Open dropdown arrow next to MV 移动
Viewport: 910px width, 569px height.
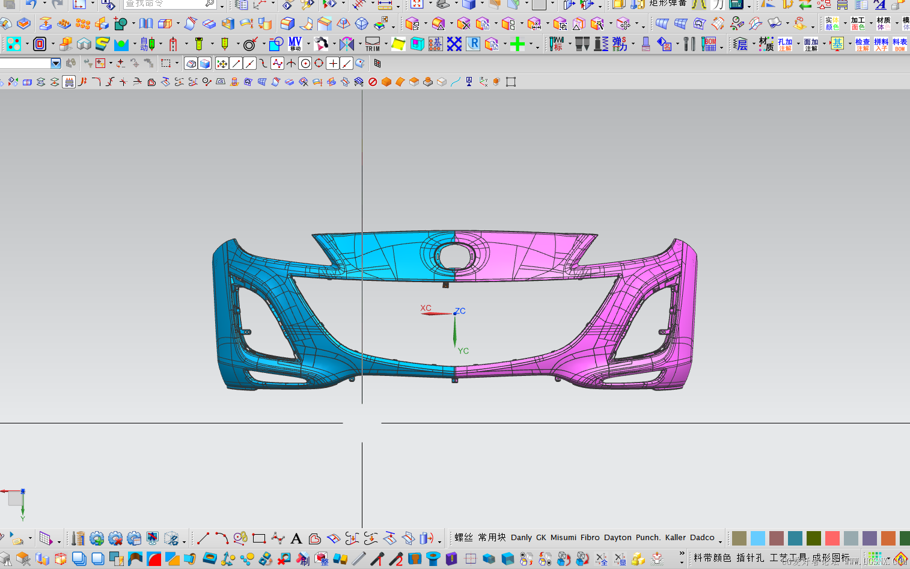click(307, 44)
